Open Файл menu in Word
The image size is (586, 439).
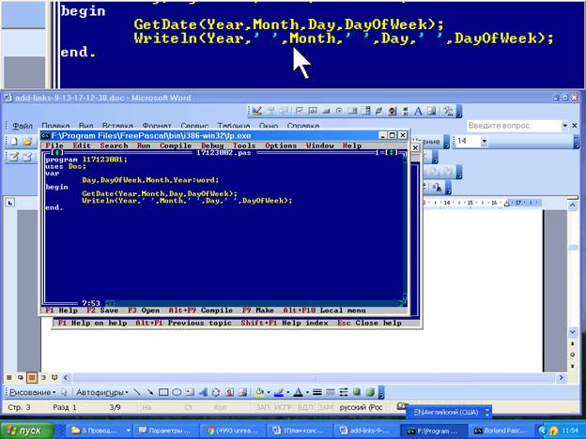click(x=23, y=127)
